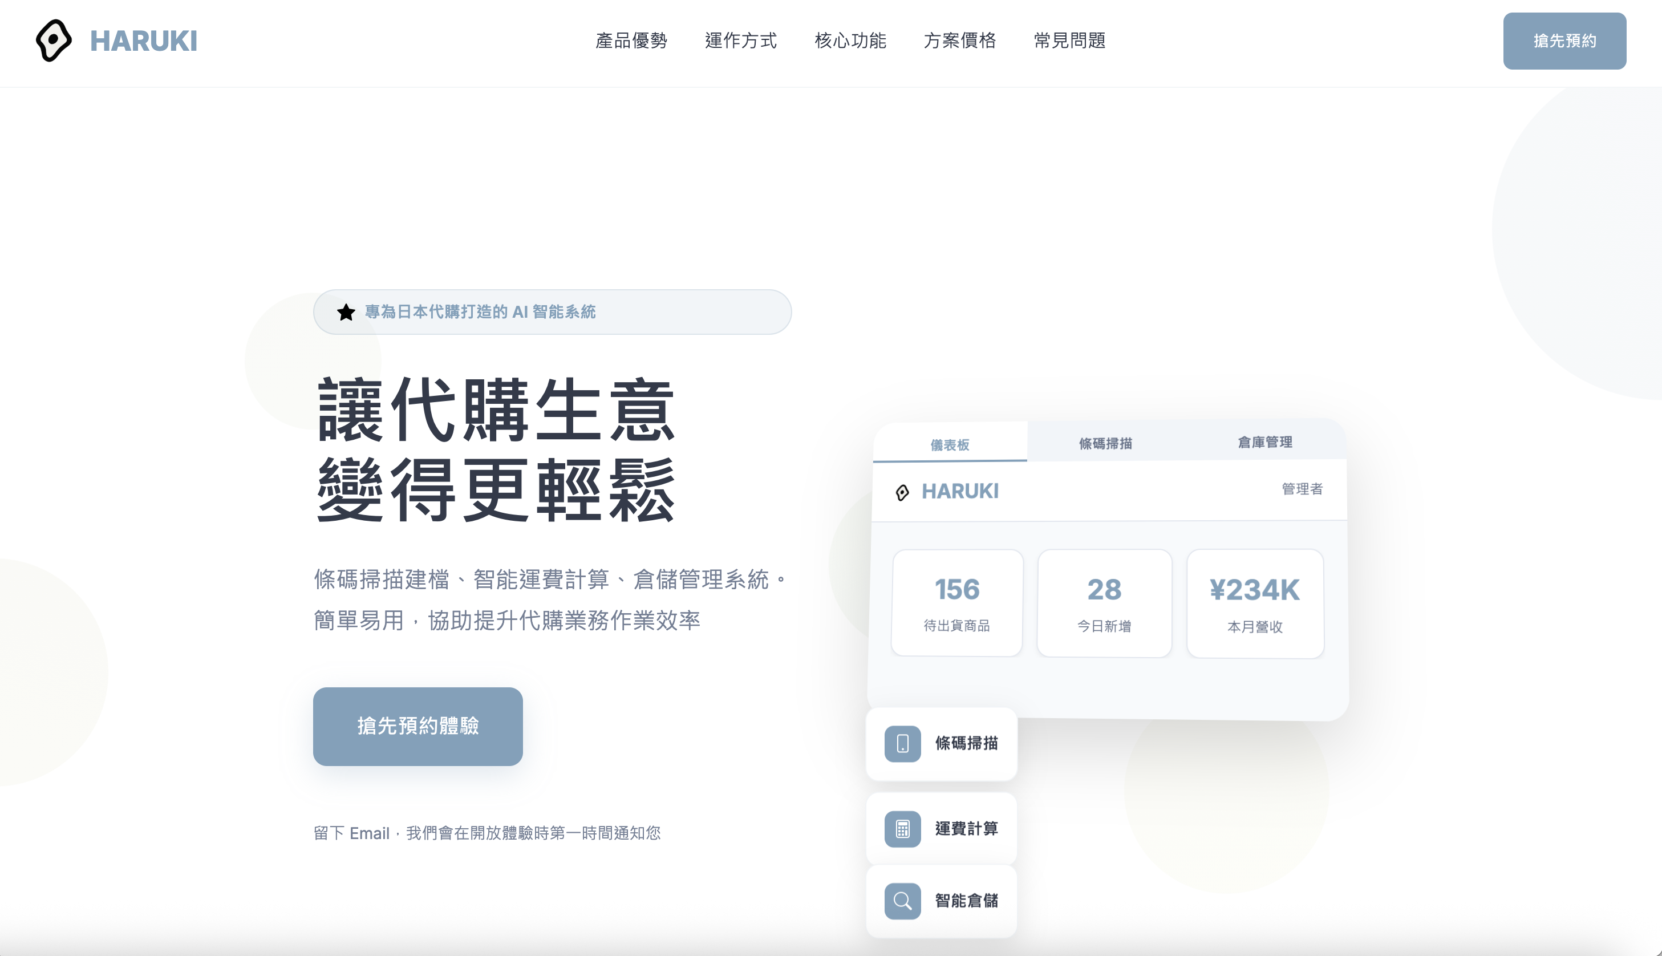
Task: Click the 搶先預約體驗 hero button
Action: pos(417,726)
